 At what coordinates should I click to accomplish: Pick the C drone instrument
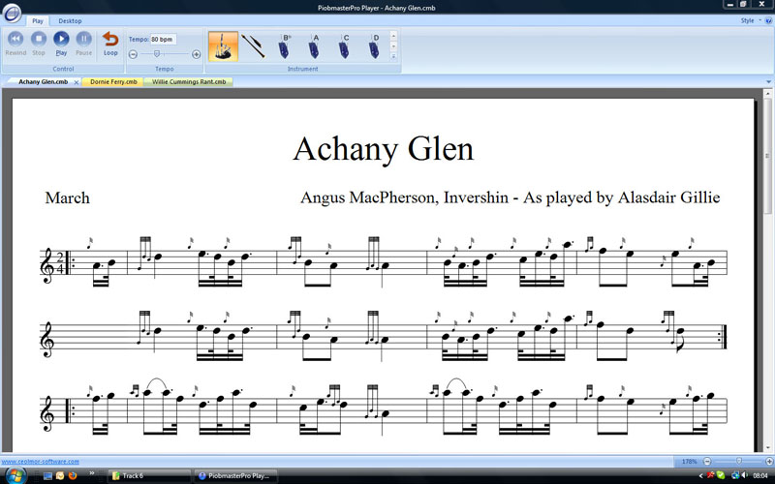tap(344, 45)
